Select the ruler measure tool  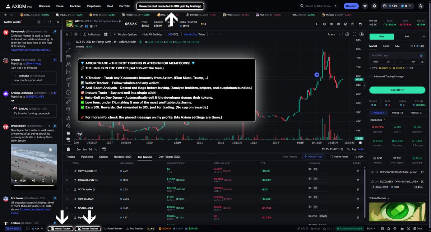(x=68, y=102)
